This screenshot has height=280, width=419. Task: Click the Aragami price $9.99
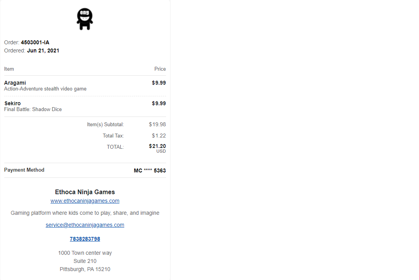[x=159, y=83]
